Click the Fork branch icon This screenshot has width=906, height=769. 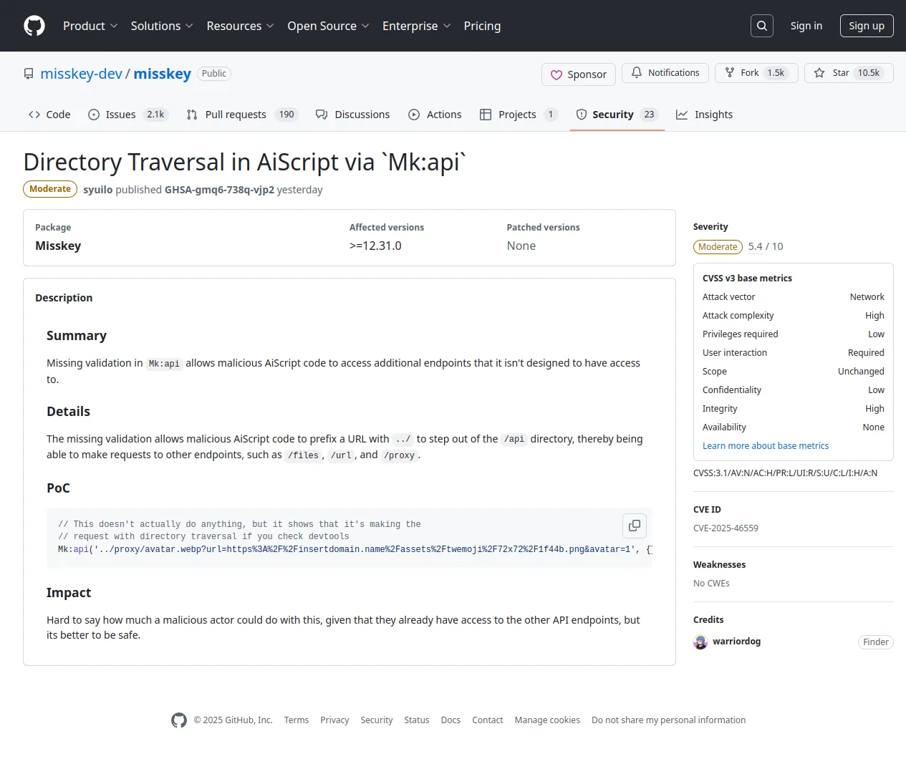[730, 73]
